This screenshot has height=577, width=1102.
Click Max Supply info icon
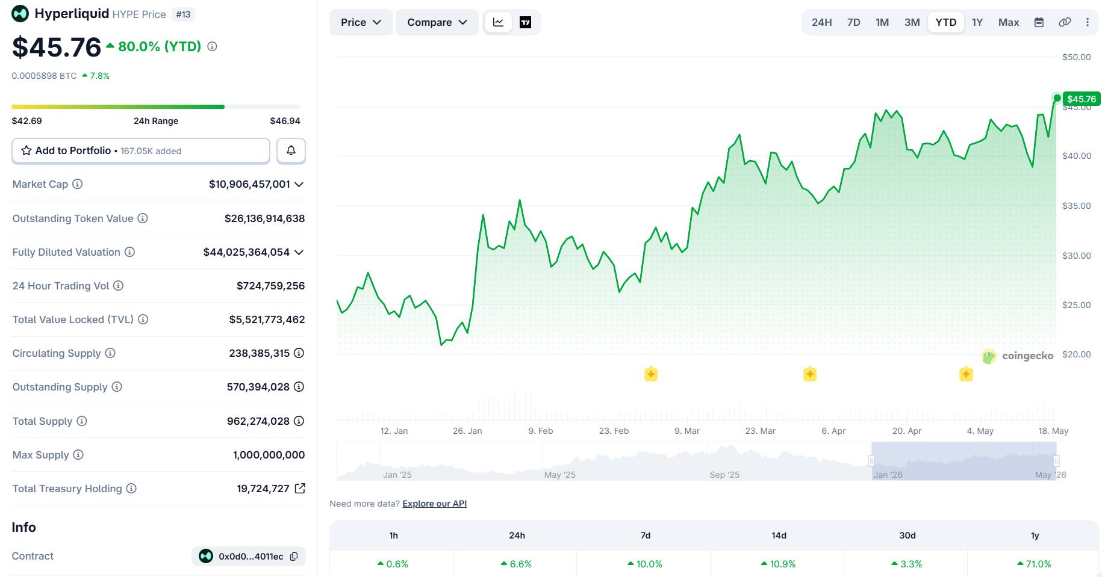click(x=78, y=455)
